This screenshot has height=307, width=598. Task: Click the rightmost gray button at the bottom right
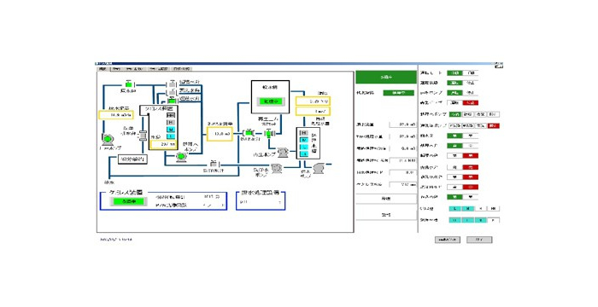[x=479, y=240]
